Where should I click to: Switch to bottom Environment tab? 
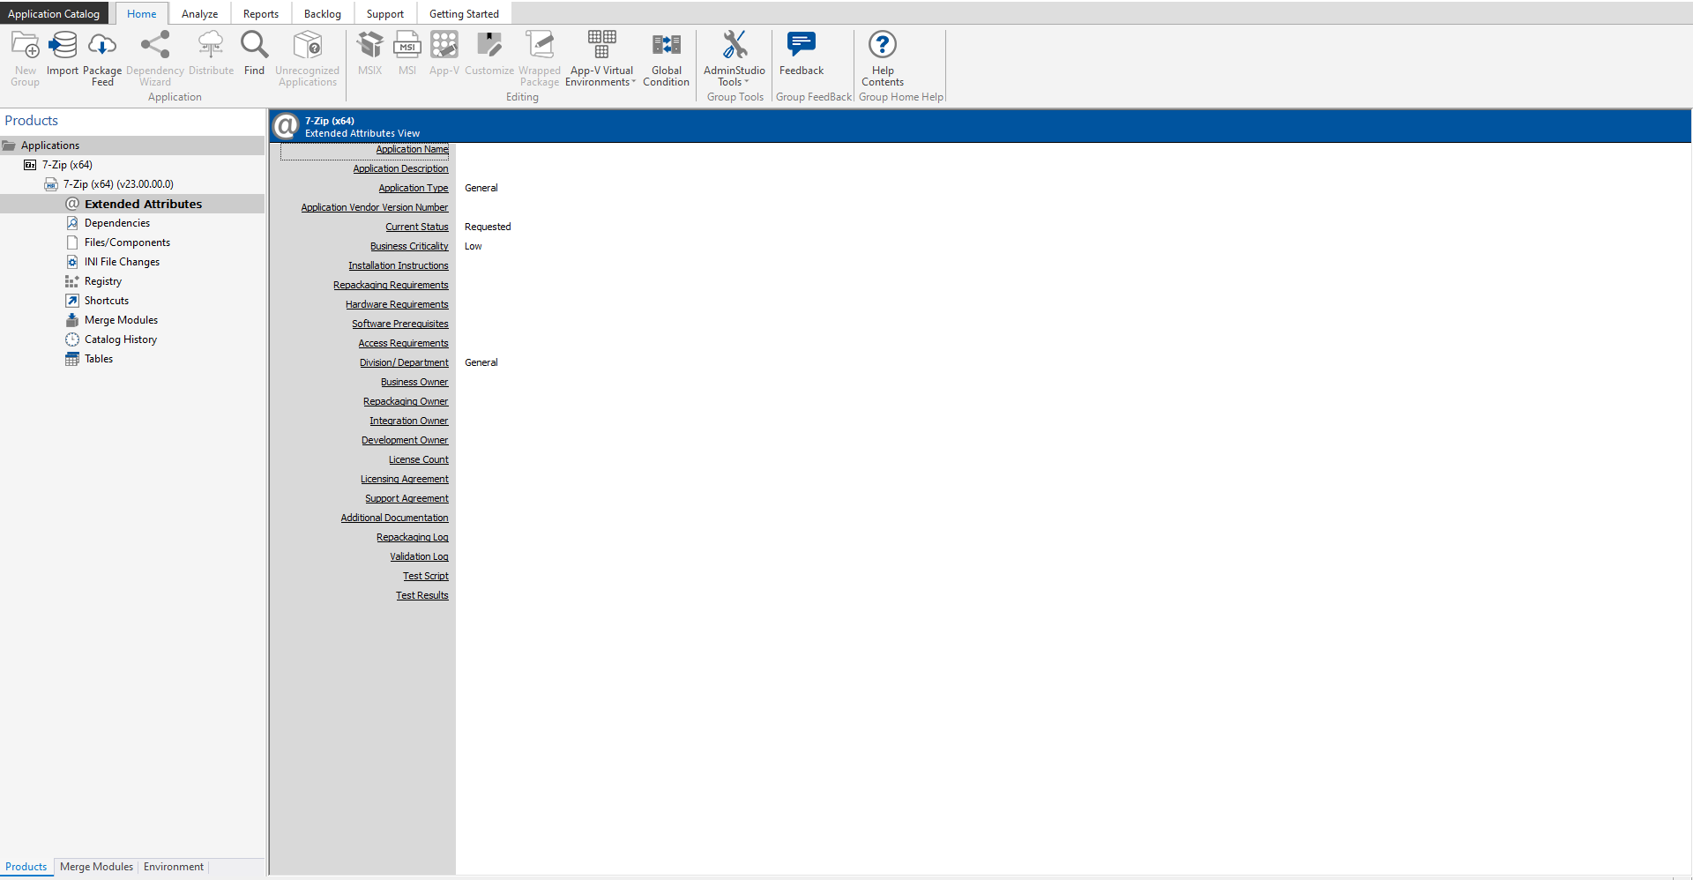click(174, 867)
